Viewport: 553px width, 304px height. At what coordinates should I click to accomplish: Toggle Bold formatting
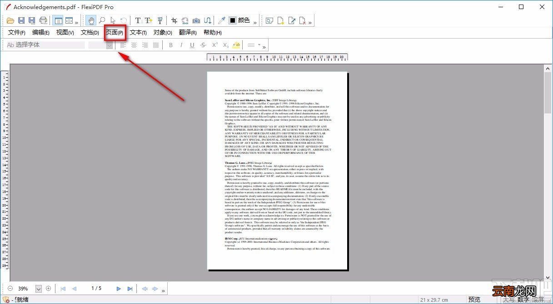pos(171,45)
